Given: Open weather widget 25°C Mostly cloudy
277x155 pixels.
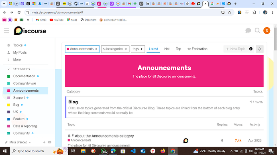Looking at the screenshot, I should (x=209, y=151).
